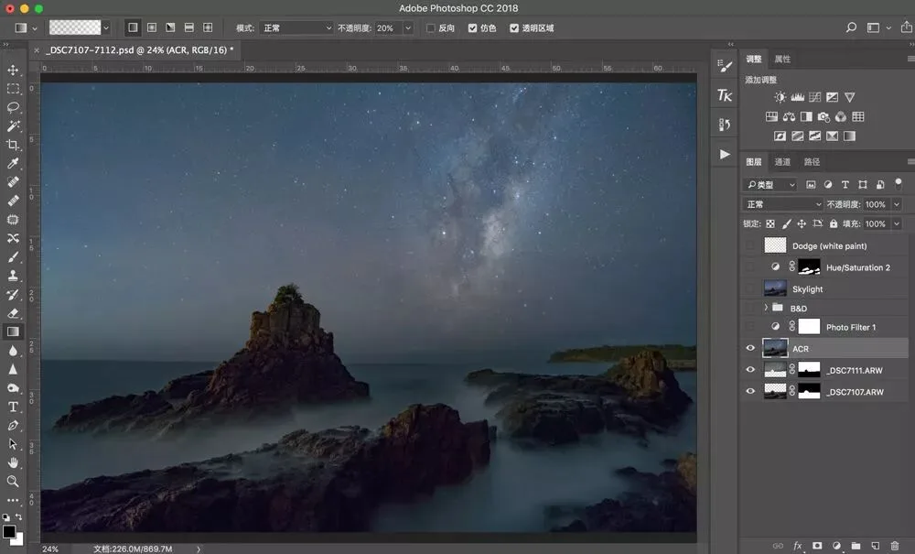Open the 模式 blend mode dropdown
This screenshot has height=554, width=915.
tap(296, 28)
